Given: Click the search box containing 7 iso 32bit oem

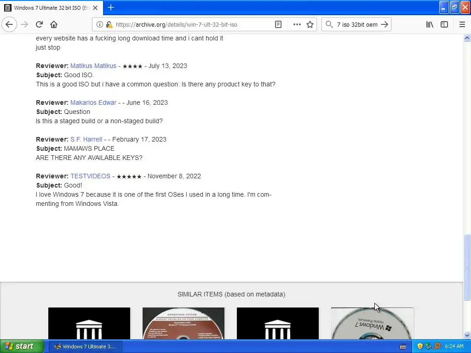Looking at the screenshot, I should coord(357,24).
